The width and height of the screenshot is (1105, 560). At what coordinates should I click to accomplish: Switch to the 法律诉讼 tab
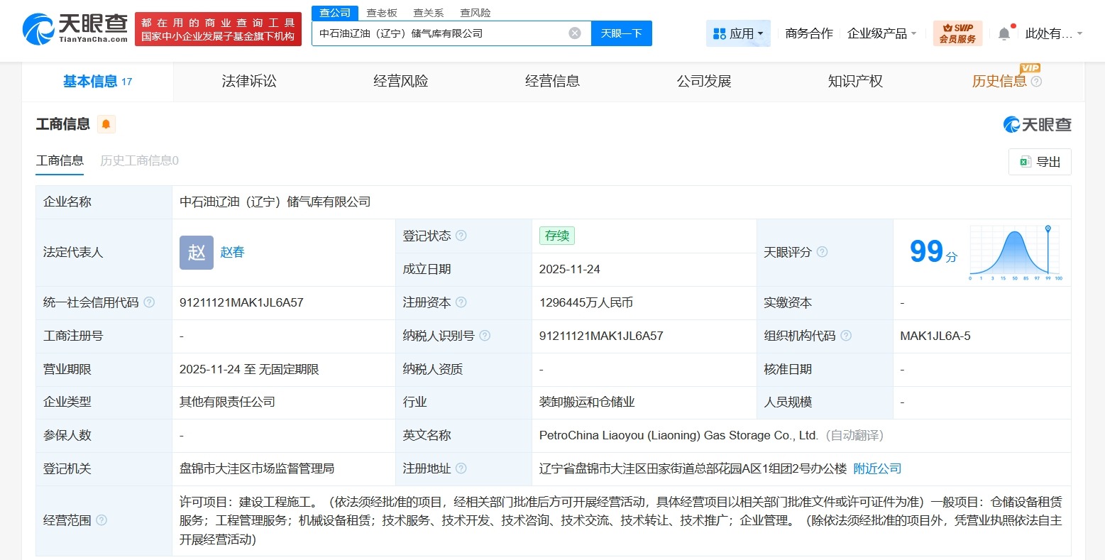pyautogui.click(x=248, y=81)
